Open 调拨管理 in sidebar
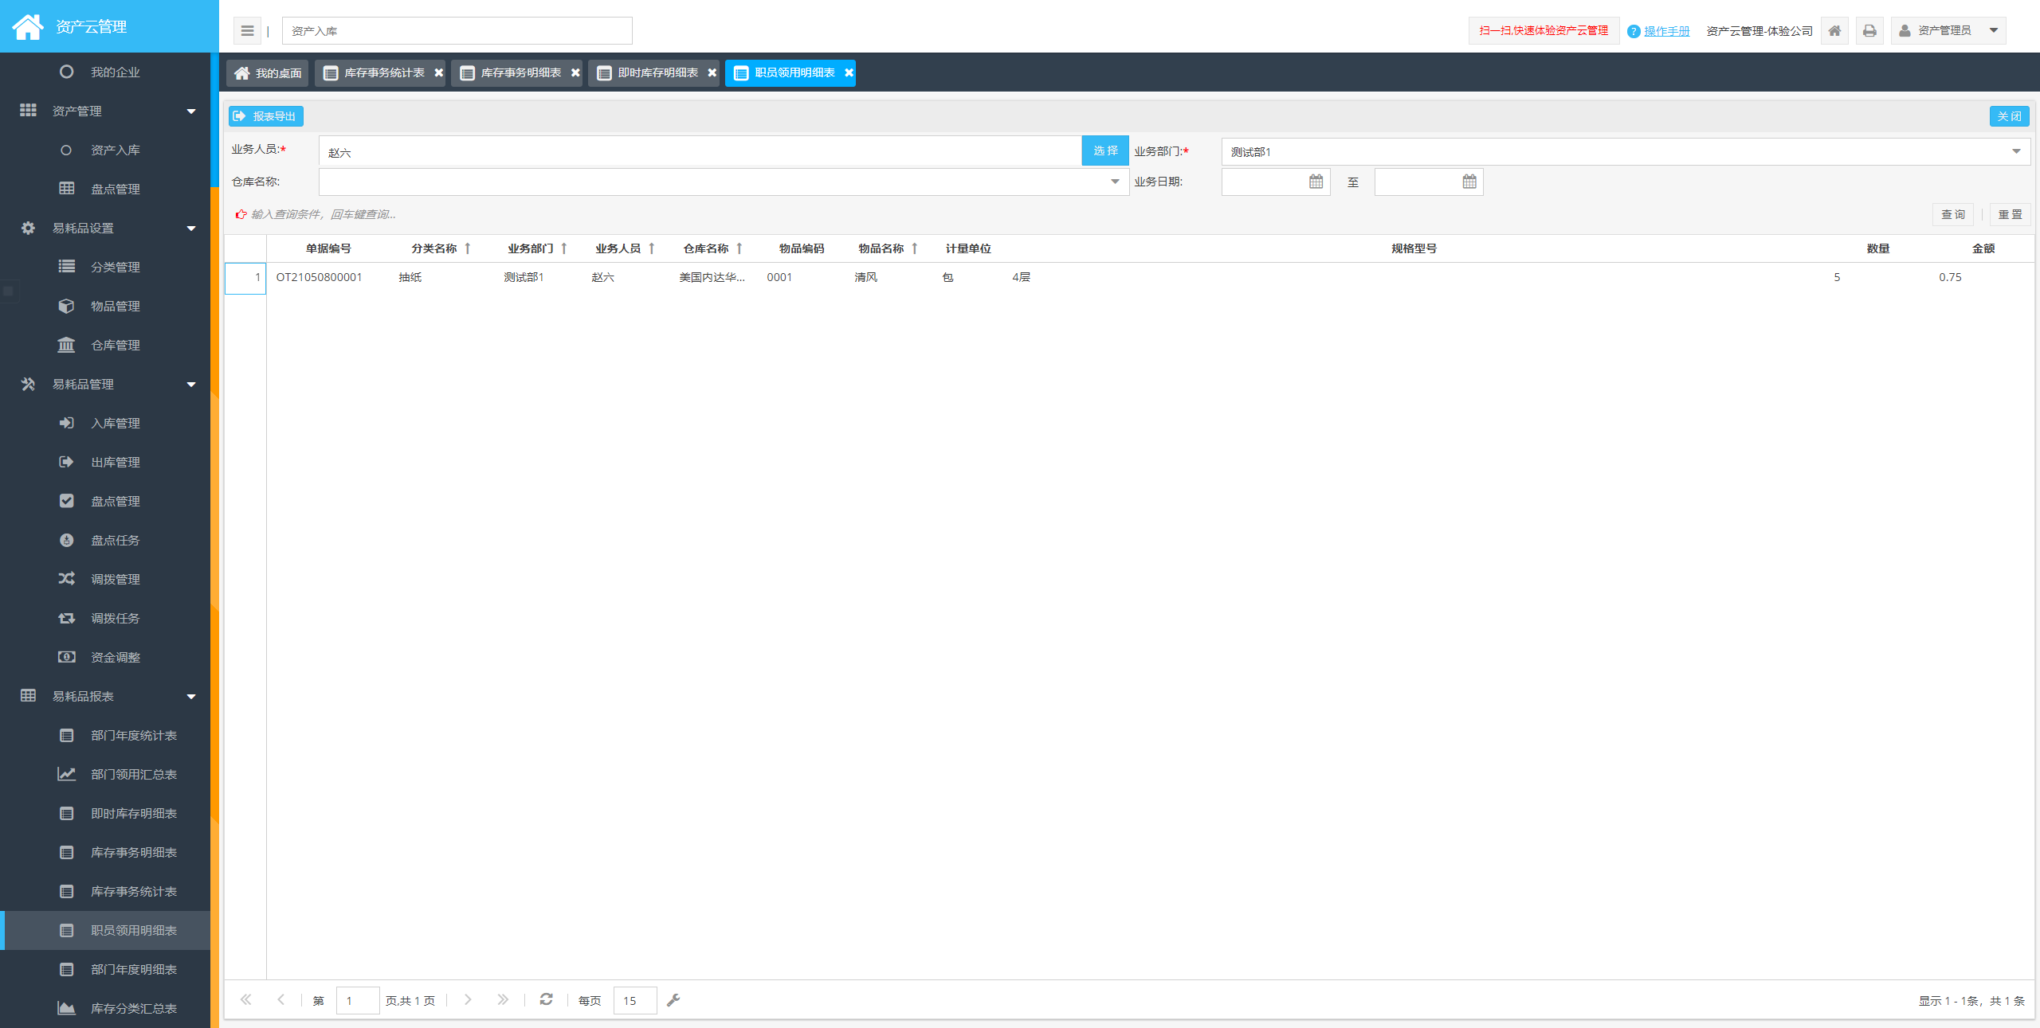 coord(105,579)
